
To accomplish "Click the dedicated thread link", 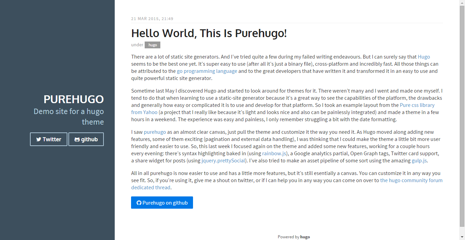I will click(x=150, y=188).
